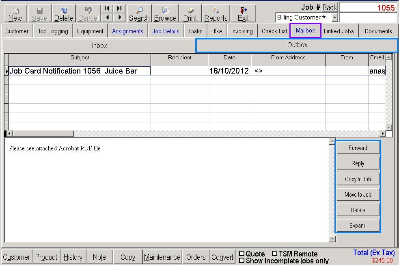Click the Delete trash can toolbar icon
399x265 pixels.
64,11
